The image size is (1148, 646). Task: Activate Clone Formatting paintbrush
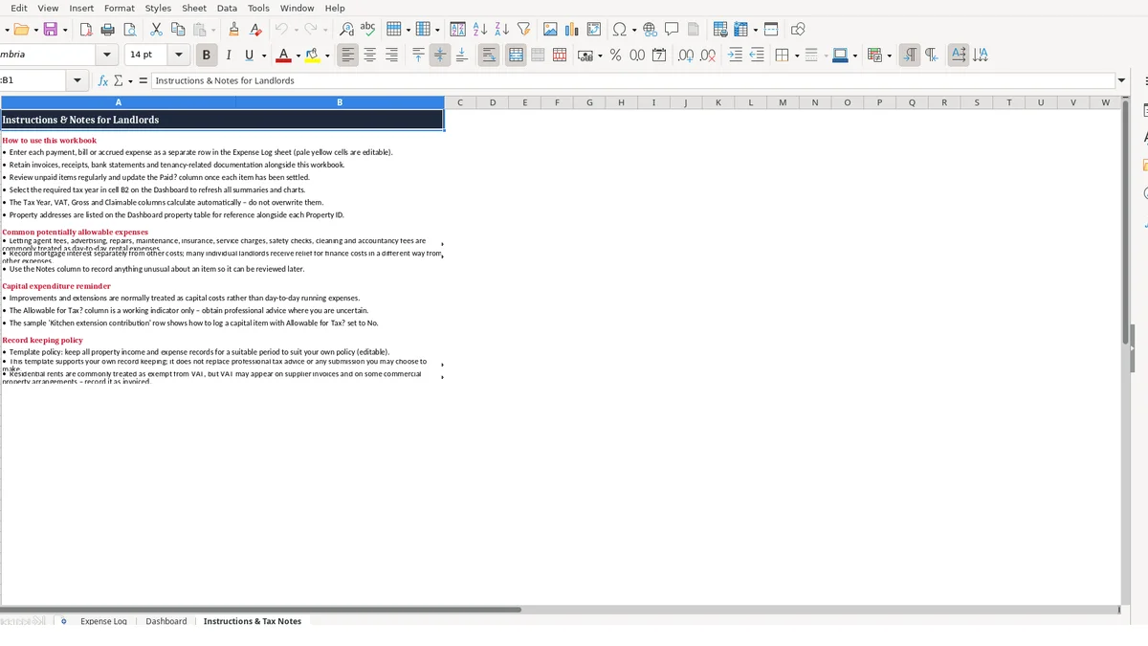(x=233, y=30)
